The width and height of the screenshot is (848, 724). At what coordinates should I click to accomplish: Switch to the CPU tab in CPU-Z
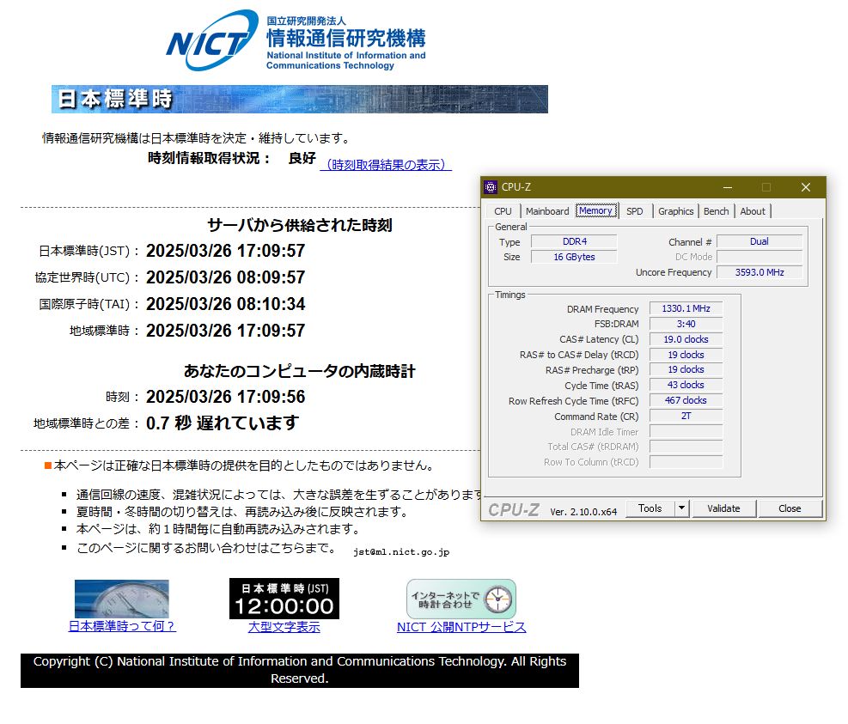[503, 210]
